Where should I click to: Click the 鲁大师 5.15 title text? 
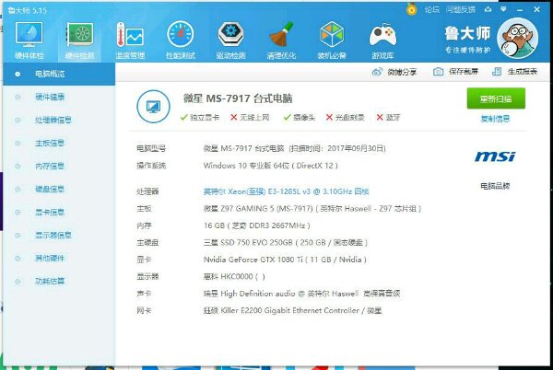(x=27, y=10)
